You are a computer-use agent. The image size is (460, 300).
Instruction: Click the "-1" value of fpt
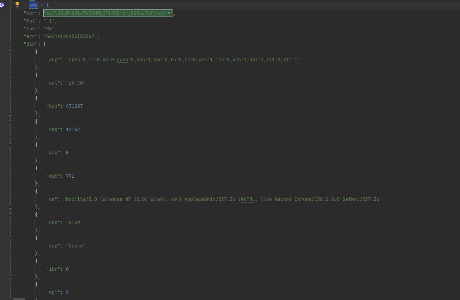coord(49,21)
